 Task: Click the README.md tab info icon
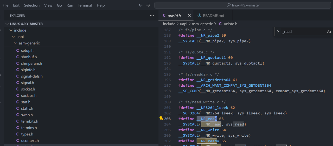click(x=199, y=16)
